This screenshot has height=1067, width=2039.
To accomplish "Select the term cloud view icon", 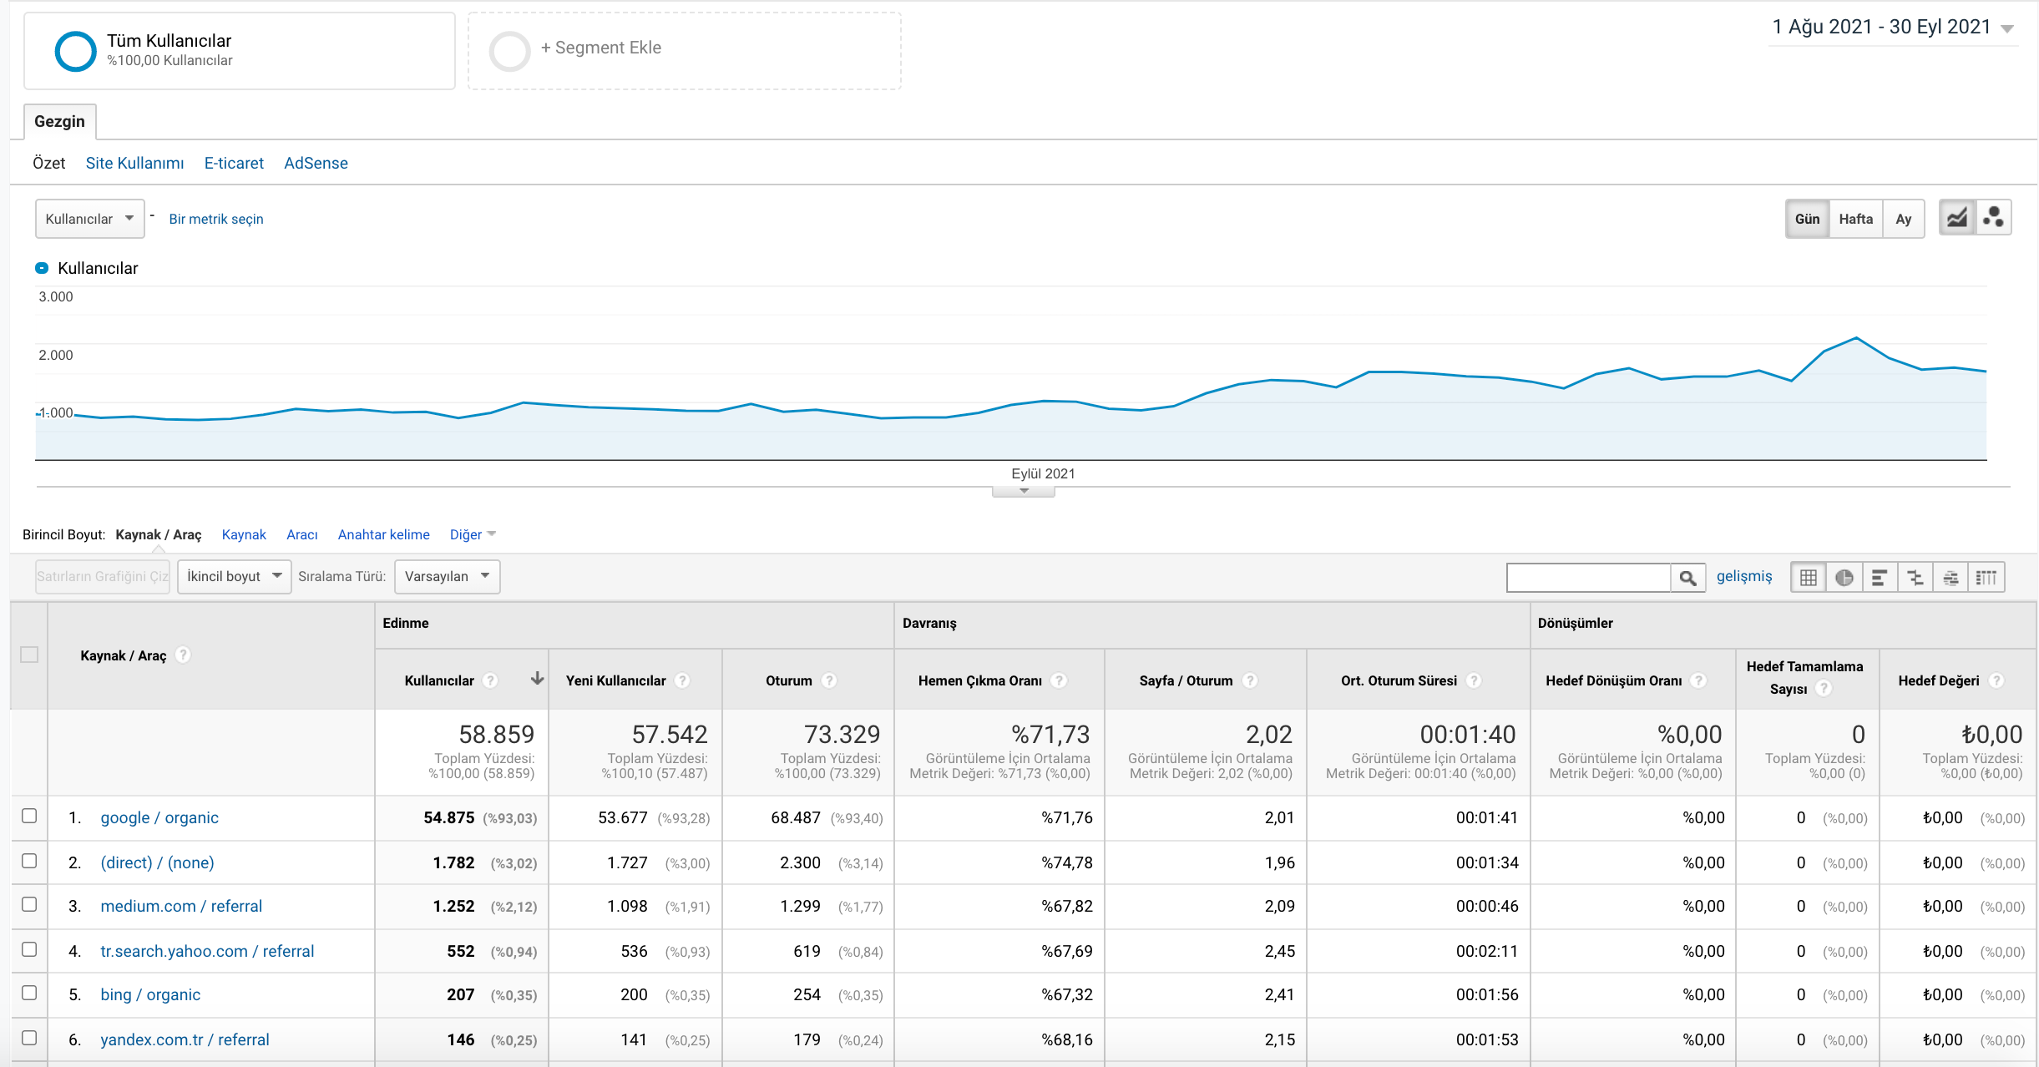I will click(x=1950, y=577).
